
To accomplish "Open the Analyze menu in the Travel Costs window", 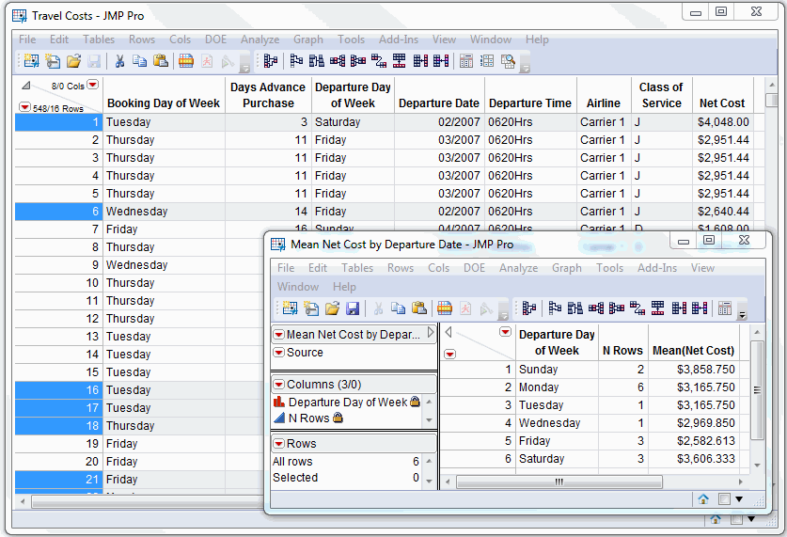I will point(260,39).
